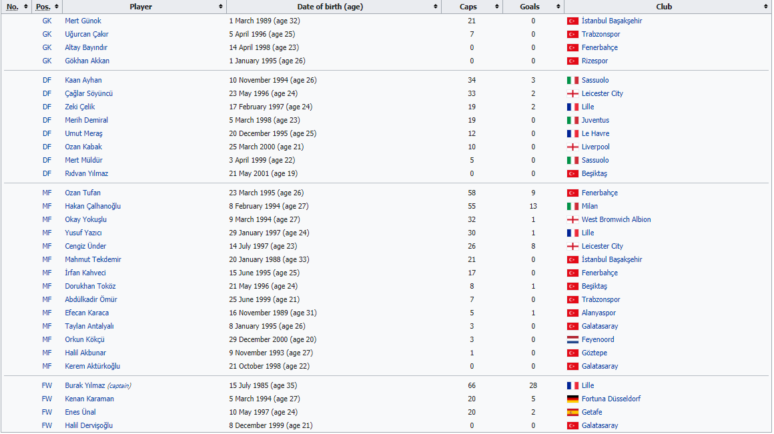
Task: Sort by Club column sort arrows
Action: 766,7
